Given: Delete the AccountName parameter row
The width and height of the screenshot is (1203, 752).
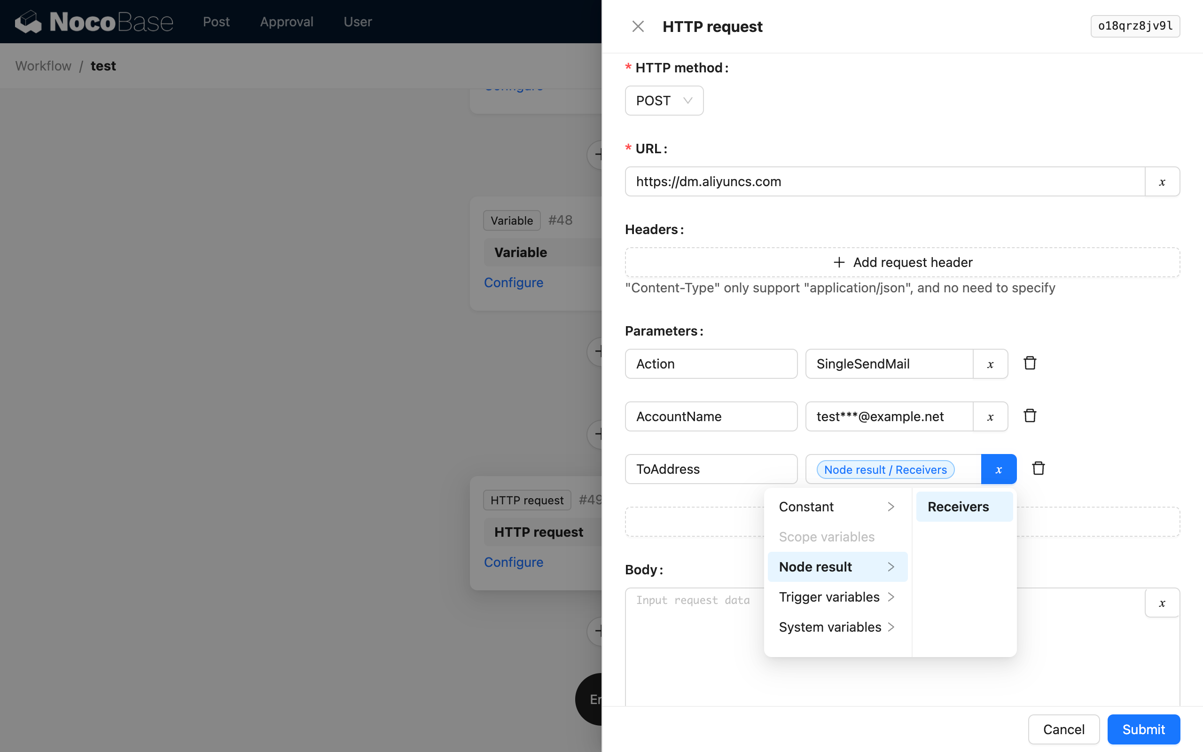Looking at the screenshot, I should pos(1029,415).
